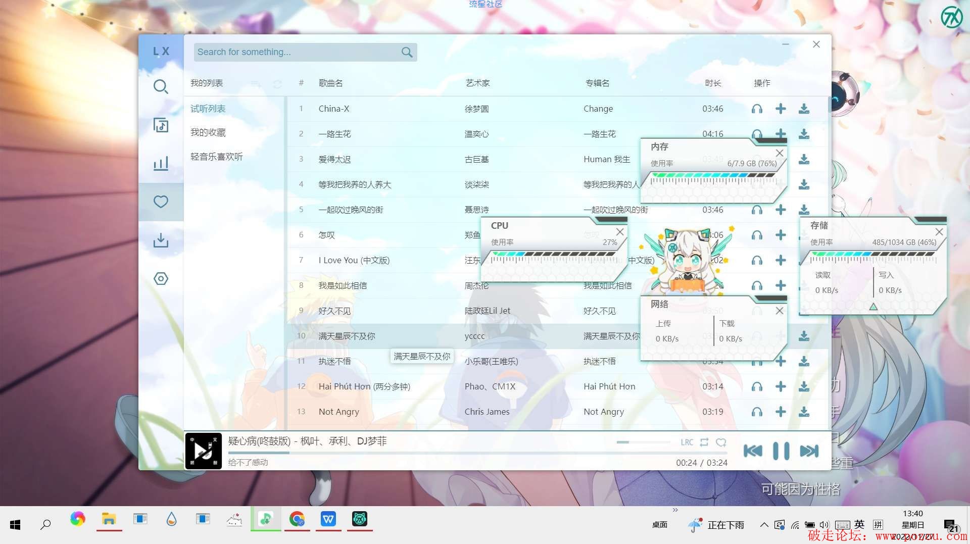The height and width of the screenshot is (544, 970).
Task: Select the 试听列表 playlist
Action: 208,109
